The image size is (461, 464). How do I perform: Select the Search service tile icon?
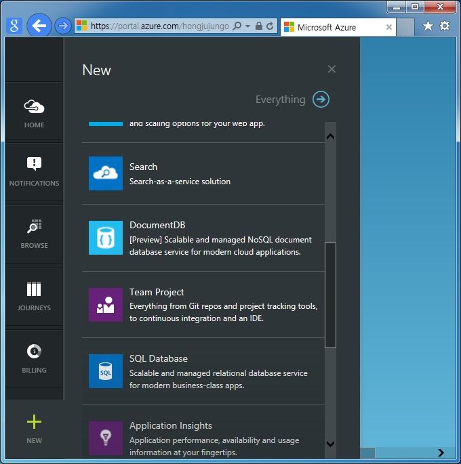tap(106, 173)
